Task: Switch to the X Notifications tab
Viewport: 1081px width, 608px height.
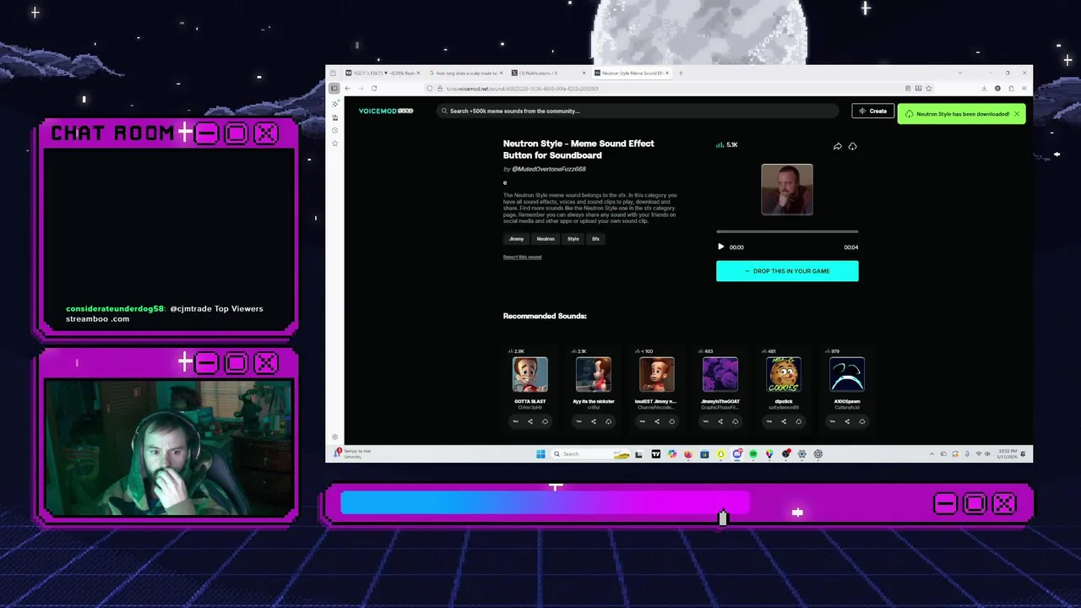Action: [547, 73]
